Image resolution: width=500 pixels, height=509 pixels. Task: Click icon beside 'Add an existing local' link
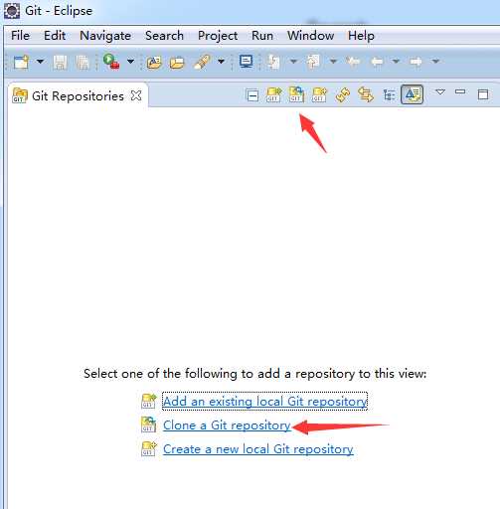pos(148,401)
